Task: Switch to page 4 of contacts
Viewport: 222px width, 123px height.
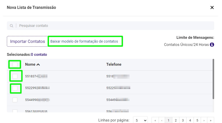Action: tap(190, 120)
